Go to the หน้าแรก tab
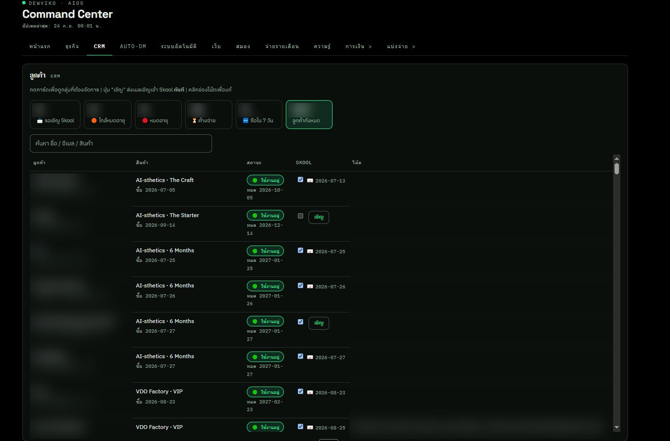 [40, 47]
